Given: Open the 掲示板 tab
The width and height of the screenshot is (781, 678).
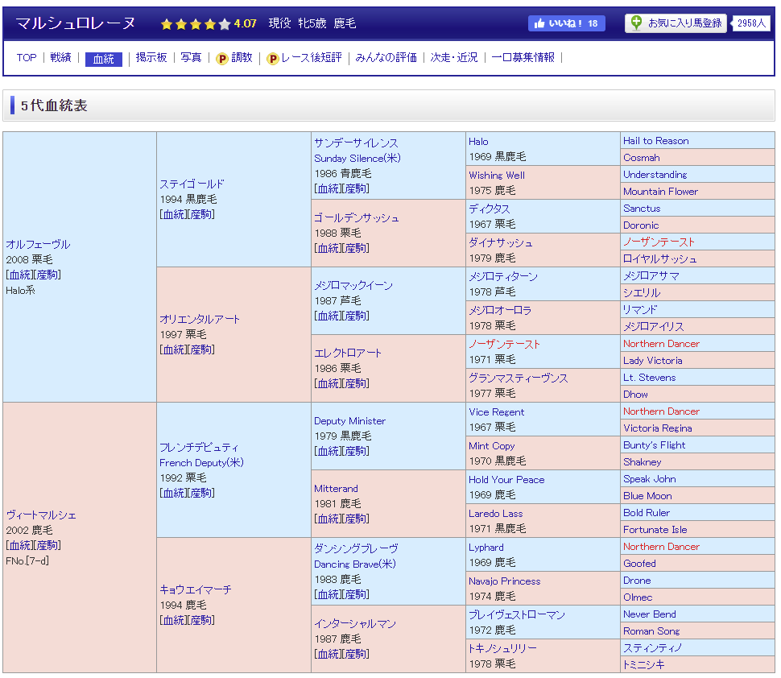Looking at the screenshot, I should click(151, 58).
